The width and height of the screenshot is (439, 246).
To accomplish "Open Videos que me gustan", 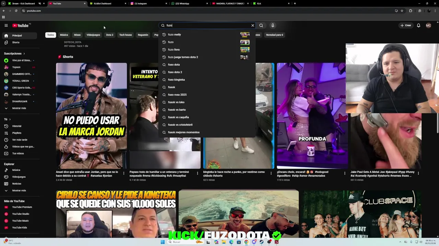I will [x=20, y=147].
